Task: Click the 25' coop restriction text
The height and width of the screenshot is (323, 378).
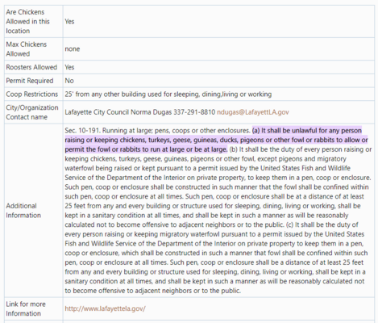Action: coord(168,94)
